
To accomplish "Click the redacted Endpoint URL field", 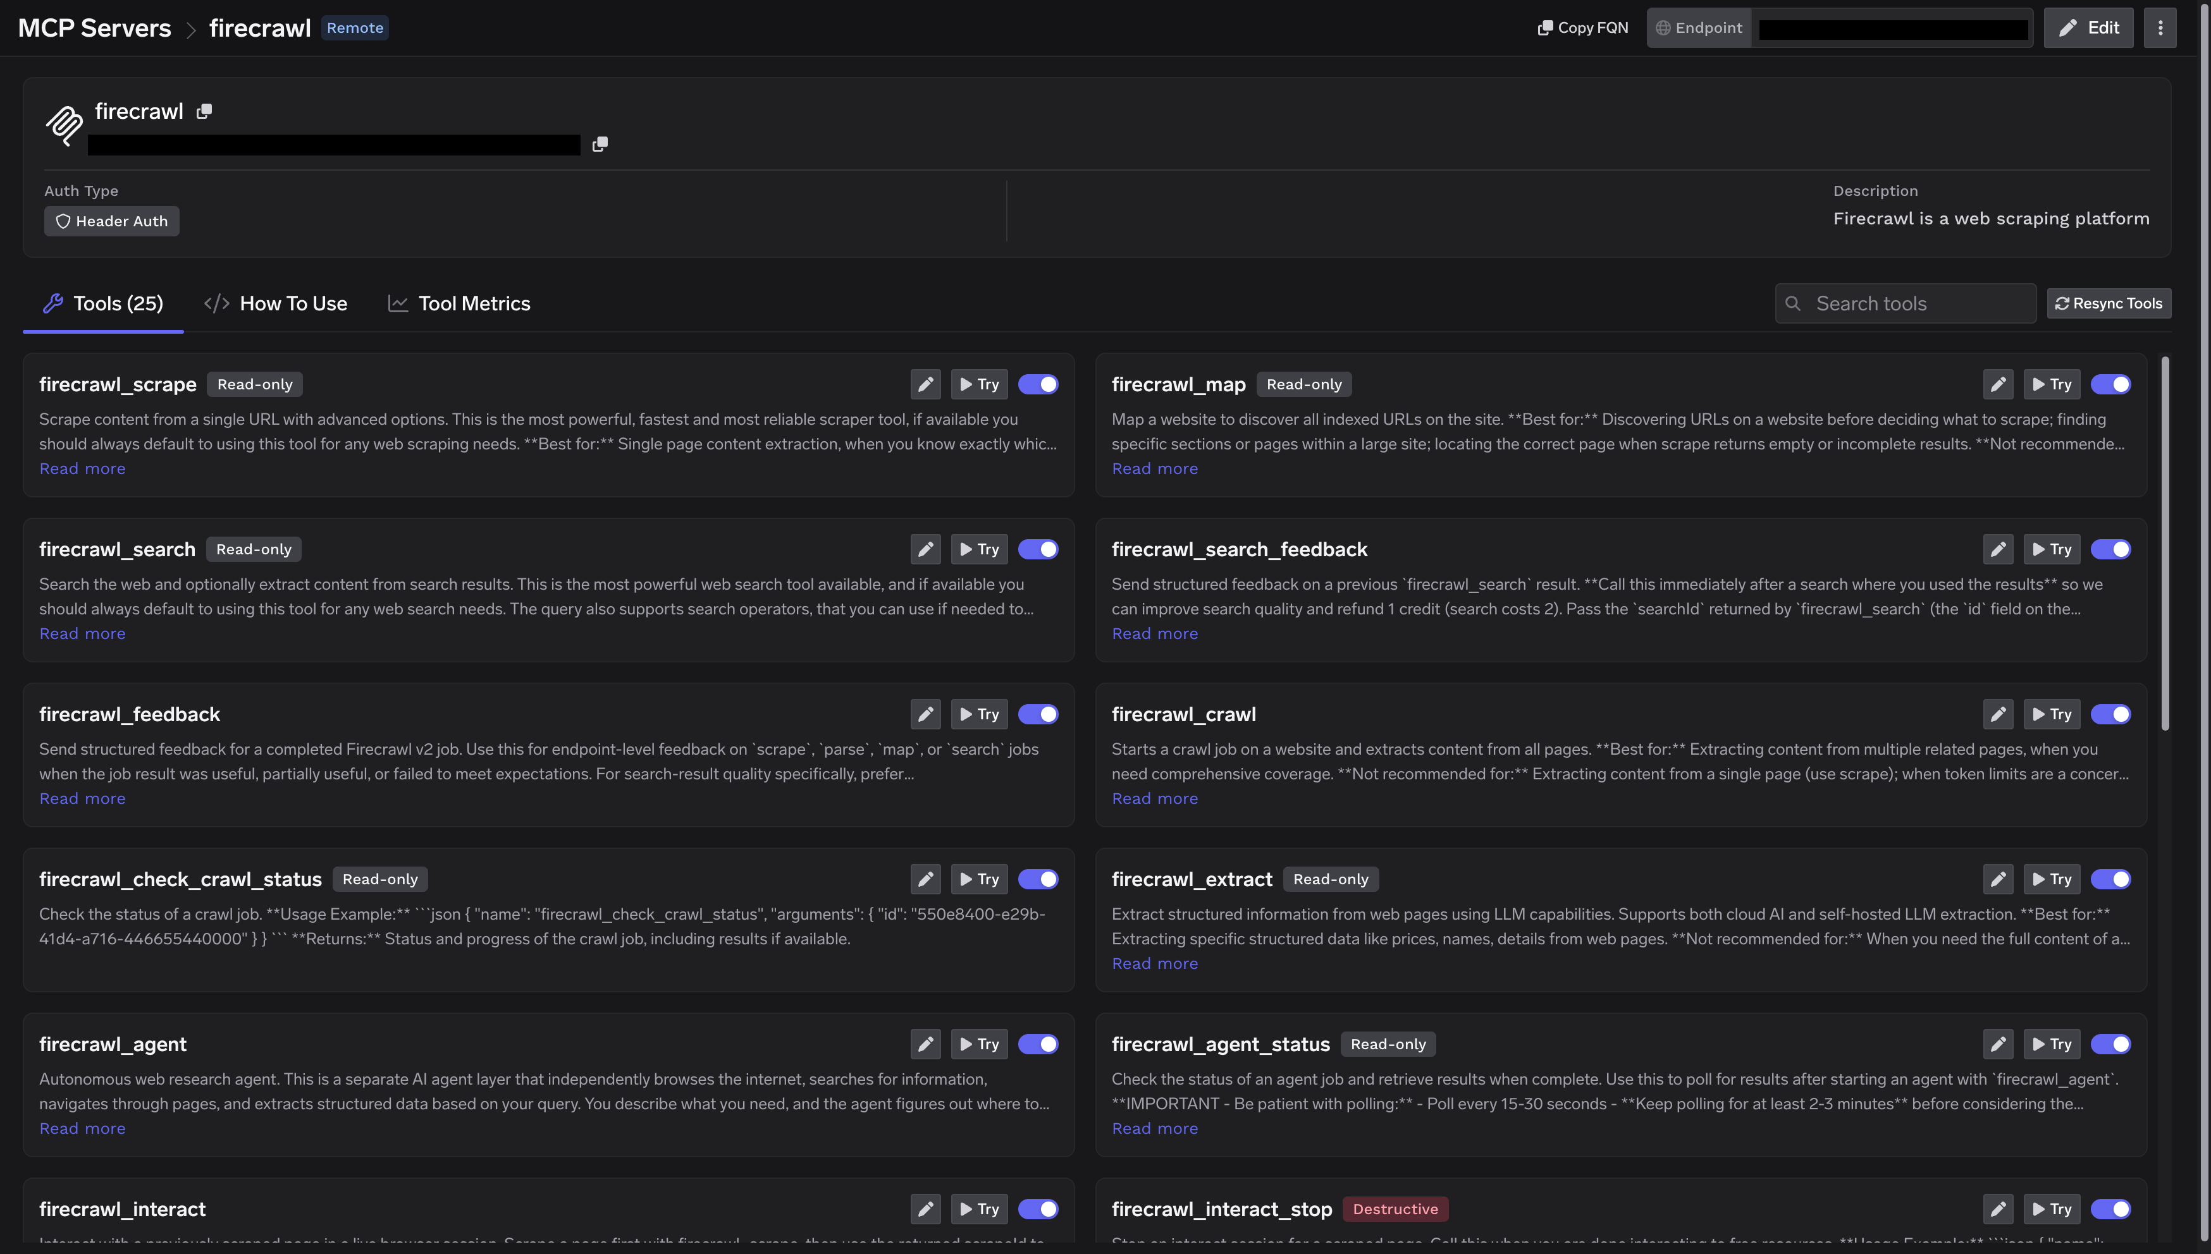I will tap(1892, 28).
